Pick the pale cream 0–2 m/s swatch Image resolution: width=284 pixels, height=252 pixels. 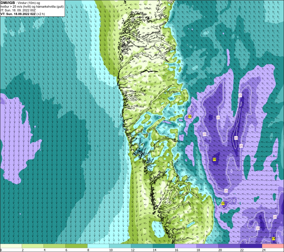[11, 246]
